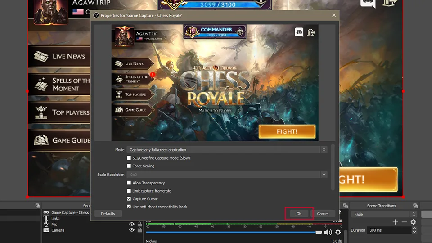
Task: Toggle visibility eye for Mic source
Action: pyautogui.click(x=132, y=224)
